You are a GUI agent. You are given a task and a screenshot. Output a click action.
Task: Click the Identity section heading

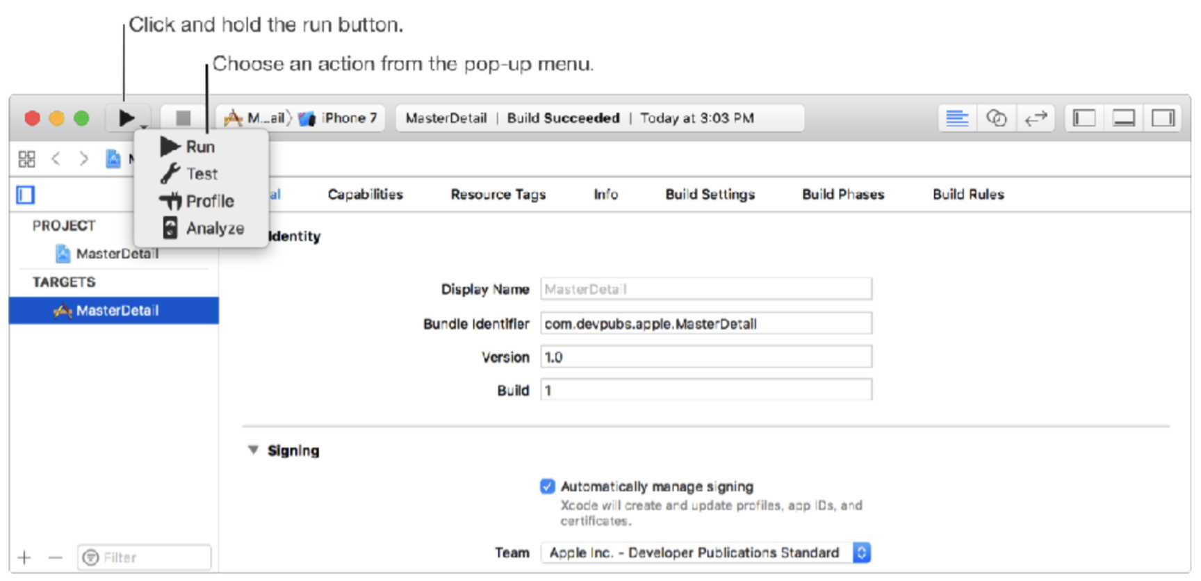point(294,237)
